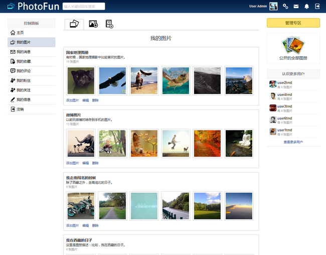Open the child reading in forest thumbnail
This screenshot has width=326, height=255.
click(112, 144)
